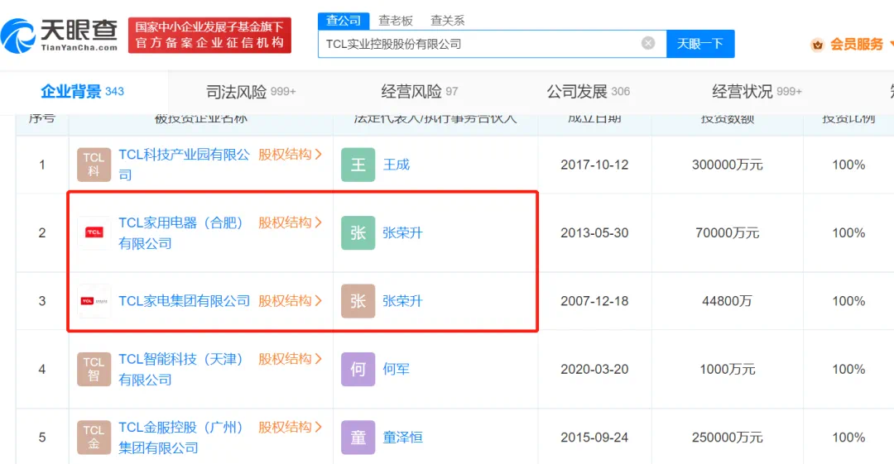Screen dimensions: 894x464
Task: Select row number 4 cell
Action: click(x=42, y=369)
